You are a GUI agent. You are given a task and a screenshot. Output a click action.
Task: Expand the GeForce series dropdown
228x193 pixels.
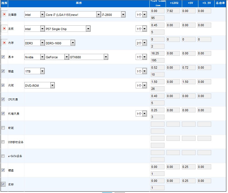57,57
